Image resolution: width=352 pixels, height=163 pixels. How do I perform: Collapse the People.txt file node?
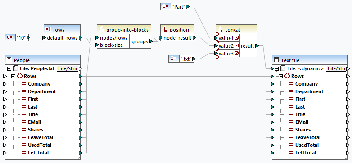coord(9,68)
